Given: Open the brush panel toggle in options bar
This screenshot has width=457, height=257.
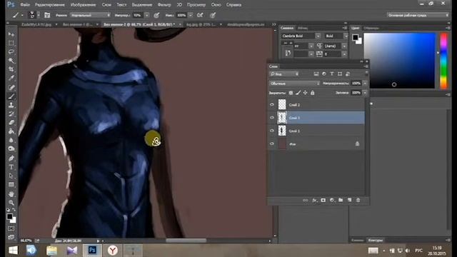Looking at the screenshot, I should pyautogui.click(x=47, y=15).
